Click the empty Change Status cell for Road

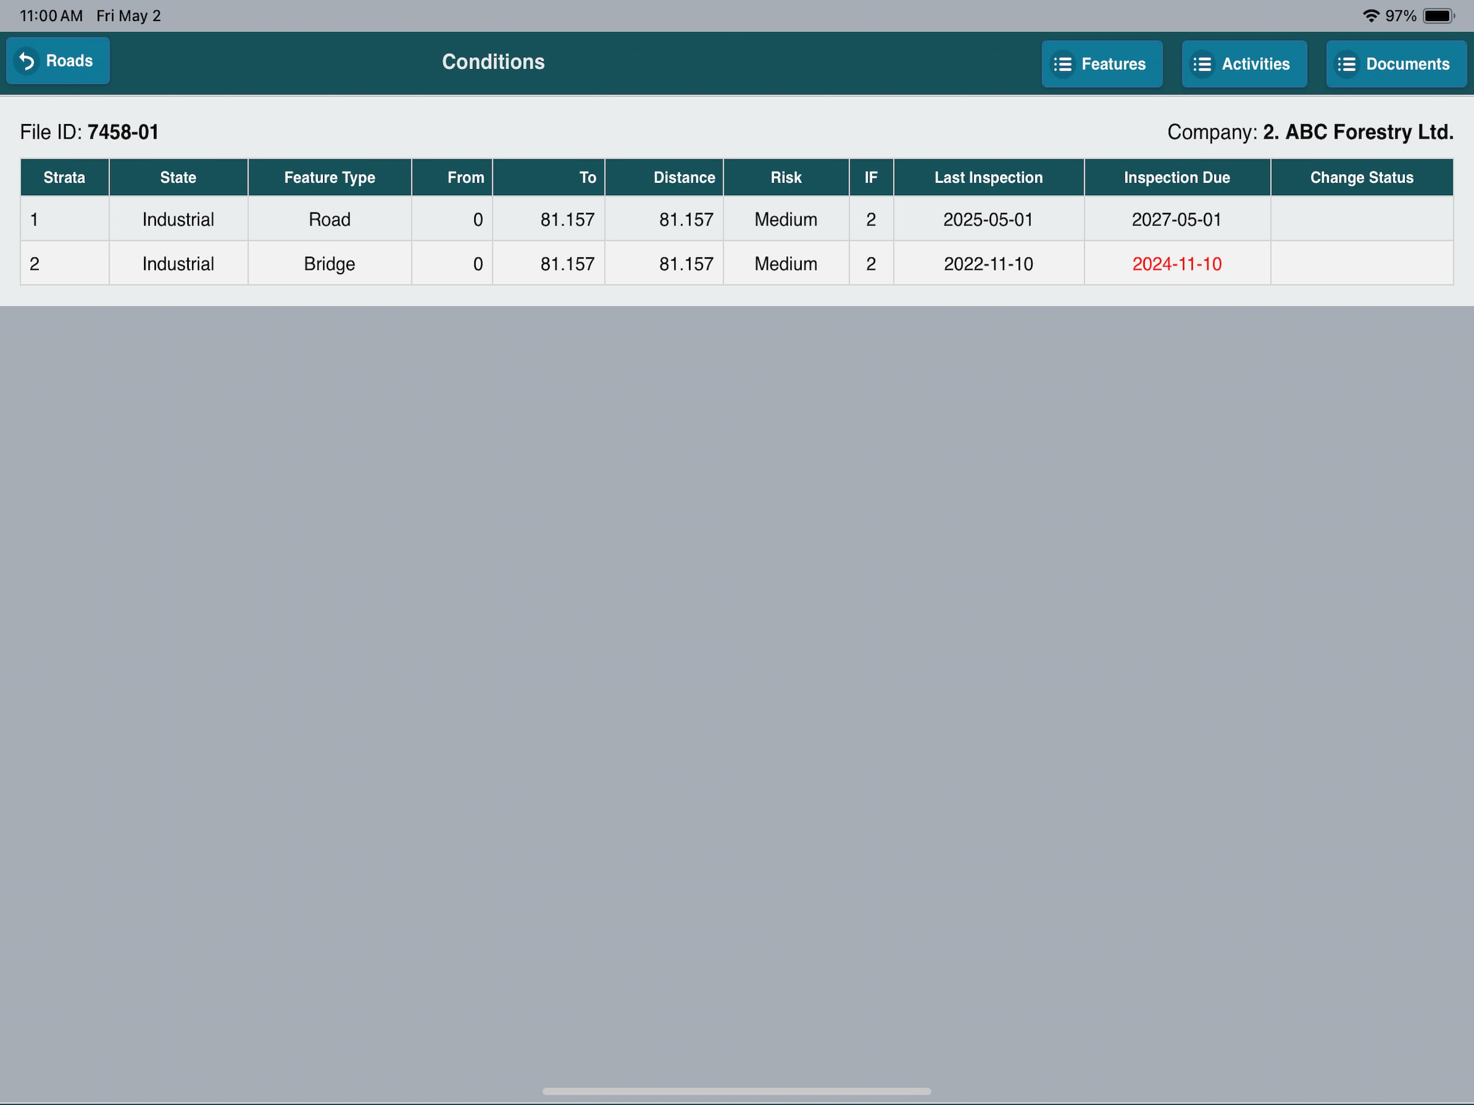[x=1361, y=219]
